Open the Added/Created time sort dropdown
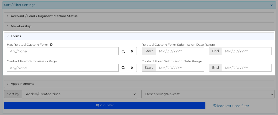Viewport: 278px width, 115px height. point(79,94)
